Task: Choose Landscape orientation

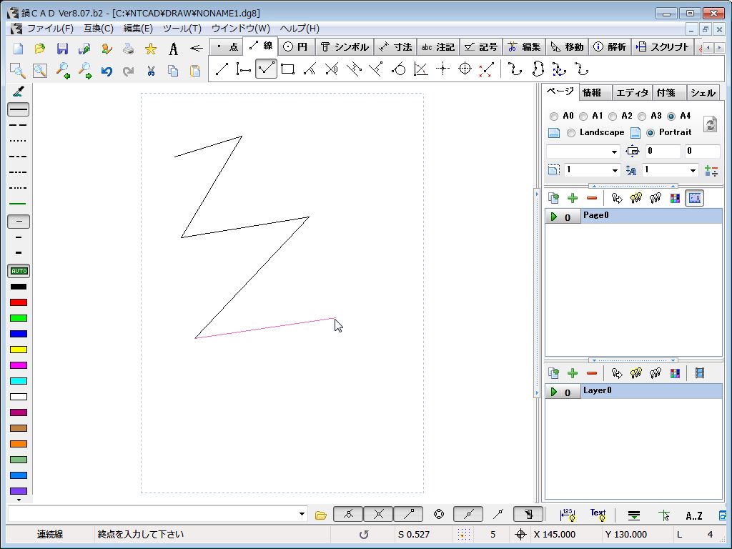Action: [x=571, y=133]
